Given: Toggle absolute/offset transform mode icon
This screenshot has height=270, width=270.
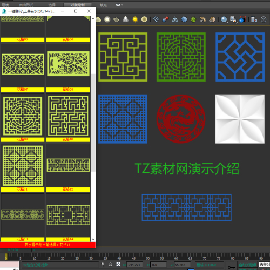Looking at the screenshot, I should pyautogui.click(x=118, y=264).
